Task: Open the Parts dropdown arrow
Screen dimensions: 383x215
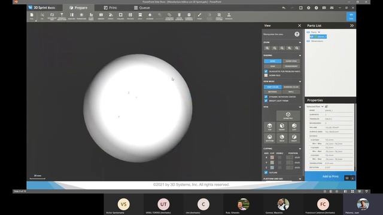Action: (319, 32)
